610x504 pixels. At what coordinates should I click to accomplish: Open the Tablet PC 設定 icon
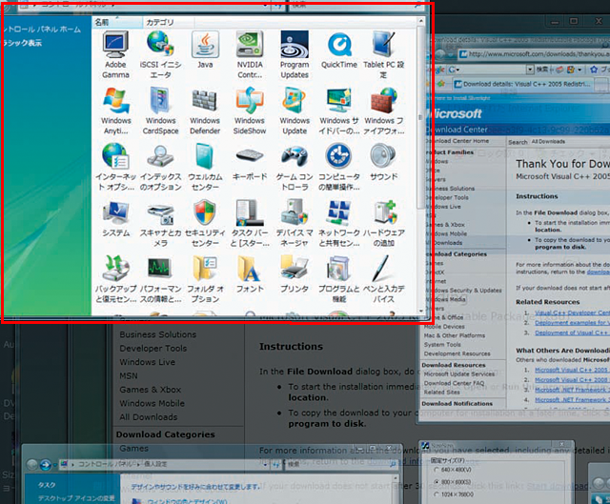click(x=383, y=55)
